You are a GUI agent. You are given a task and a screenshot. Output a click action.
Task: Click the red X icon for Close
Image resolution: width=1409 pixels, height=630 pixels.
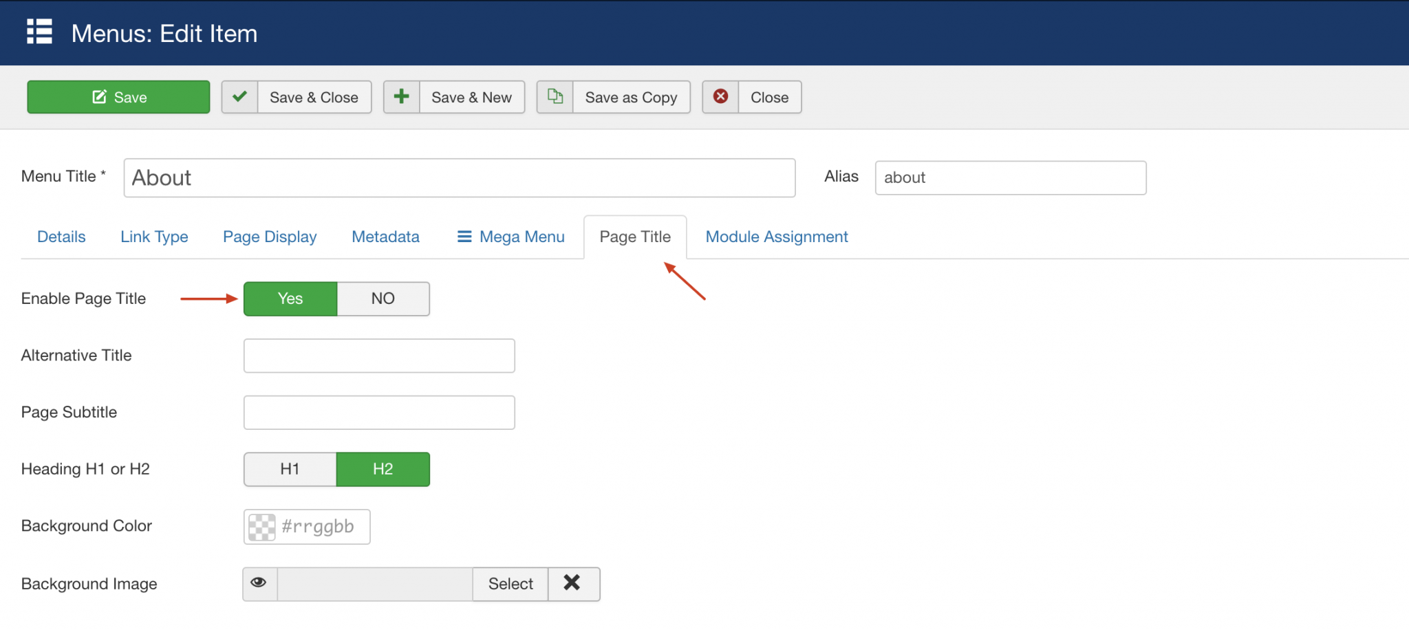coord(720,97)
